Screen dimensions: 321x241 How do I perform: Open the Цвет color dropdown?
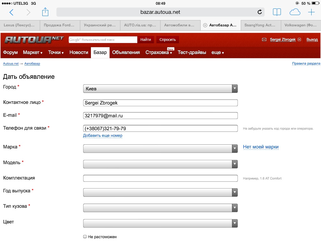click(160, 223)
